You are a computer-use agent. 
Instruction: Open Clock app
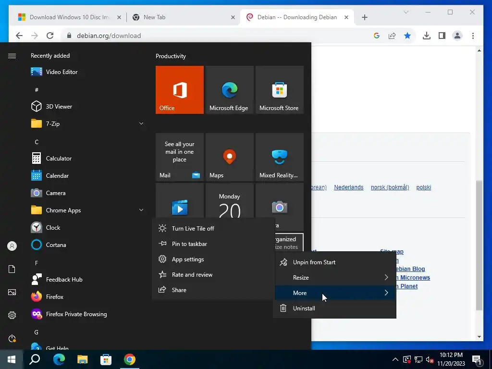pos(87,227)
